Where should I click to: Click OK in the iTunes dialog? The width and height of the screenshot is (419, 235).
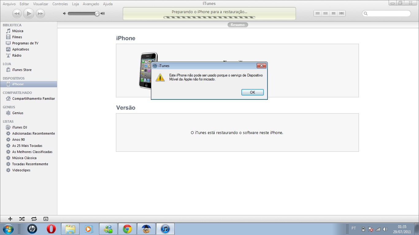coord(252,92)
